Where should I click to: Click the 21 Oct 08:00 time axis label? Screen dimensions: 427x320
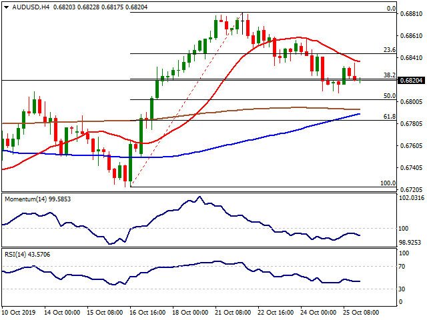point(233,313)
